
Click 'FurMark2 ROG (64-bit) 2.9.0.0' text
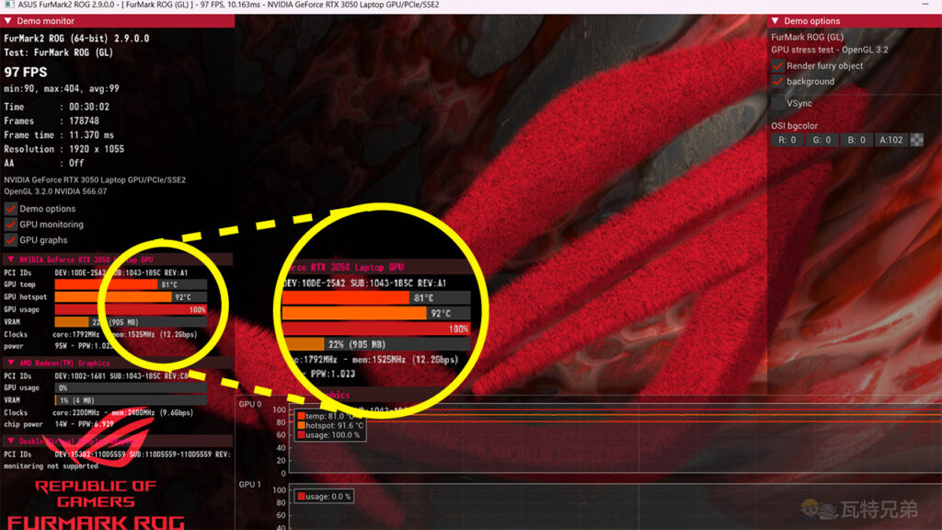pyautogui.click(x=76, y=39)
